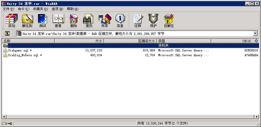Click the window resize grip corner

click(x=258, y=124)
